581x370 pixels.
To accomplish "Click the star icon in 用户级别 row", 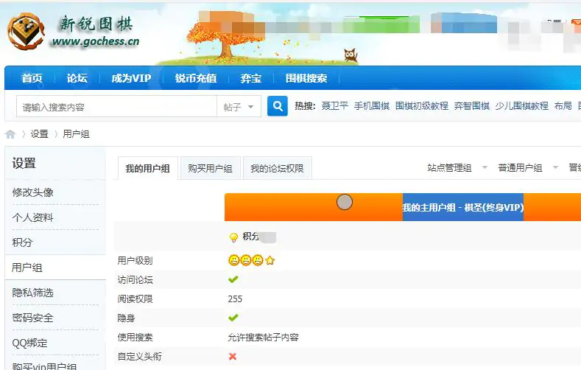I will pyautogui.click(x=270, y=261).
